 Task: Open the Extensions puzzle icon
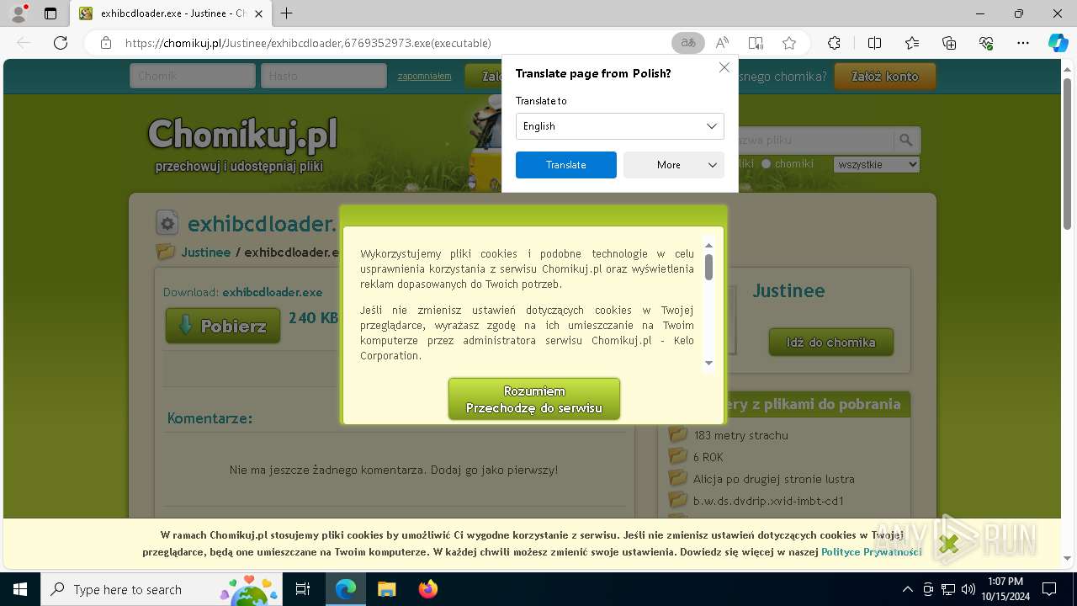[x=834, y=43]
